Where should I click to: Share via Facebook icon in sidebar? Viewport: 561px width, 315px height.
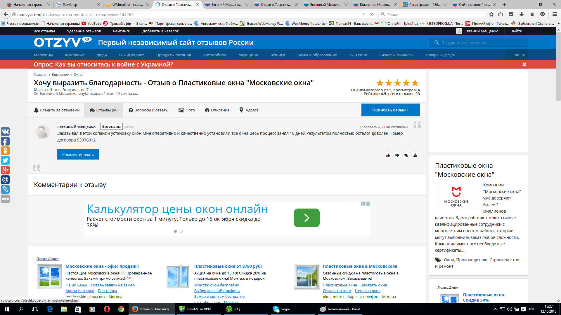pyautogui.click(x=5, y=141)
